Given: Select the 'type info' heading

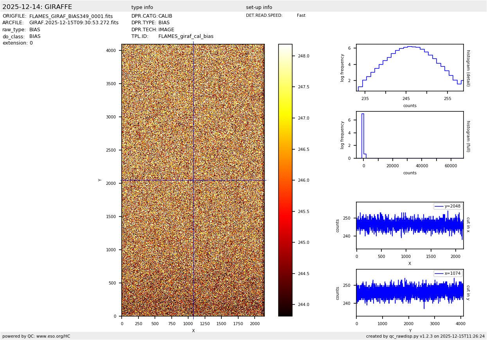Looking at the screenshot, I should click(x=142, y=7).
